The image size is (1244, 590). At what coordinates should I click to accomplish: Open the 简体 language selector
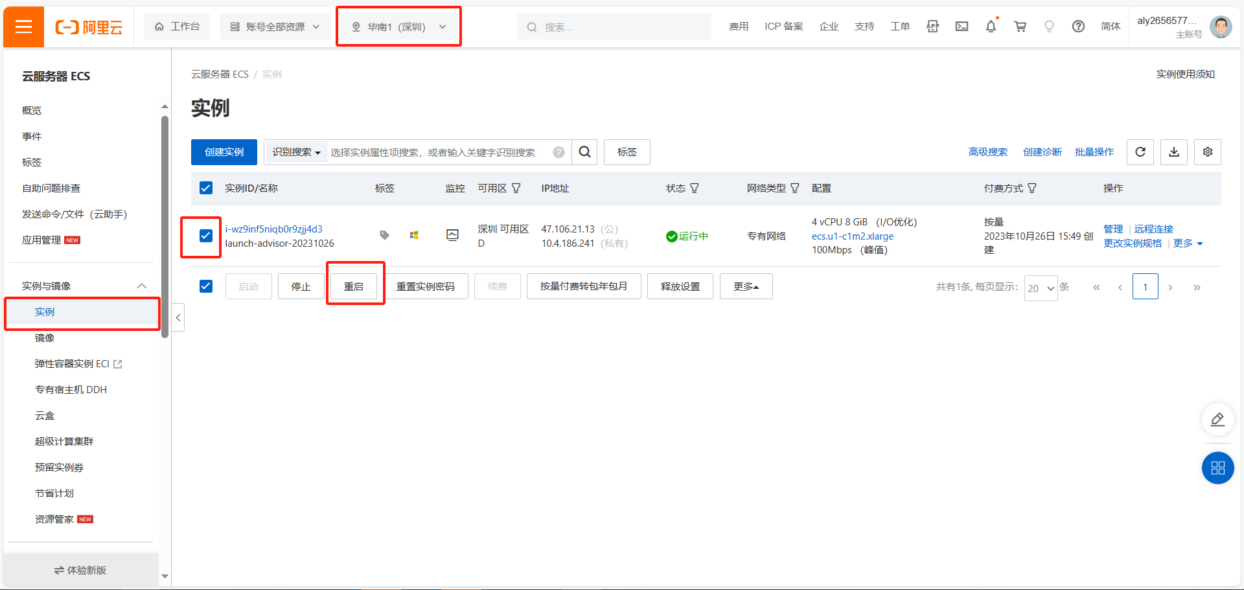1111,27
